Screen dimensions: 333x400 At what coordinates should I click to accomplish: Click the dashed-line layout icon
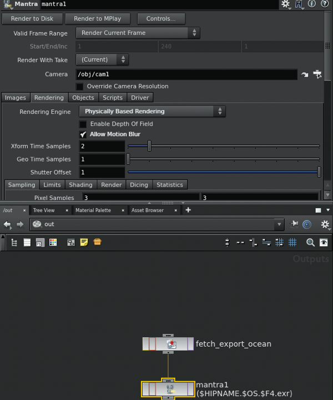240,243
